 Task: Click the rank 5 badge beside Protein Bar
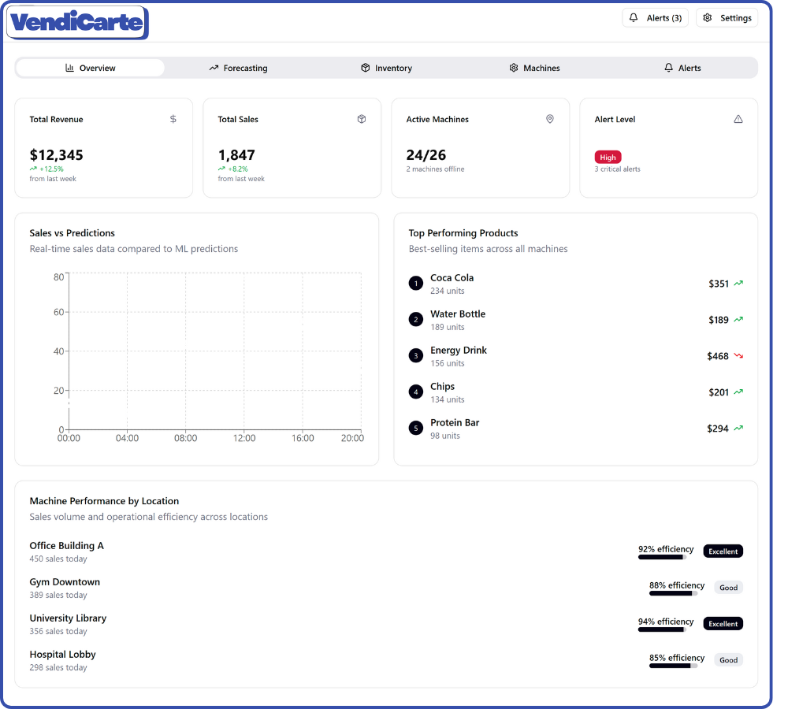(x=416, y=429)
